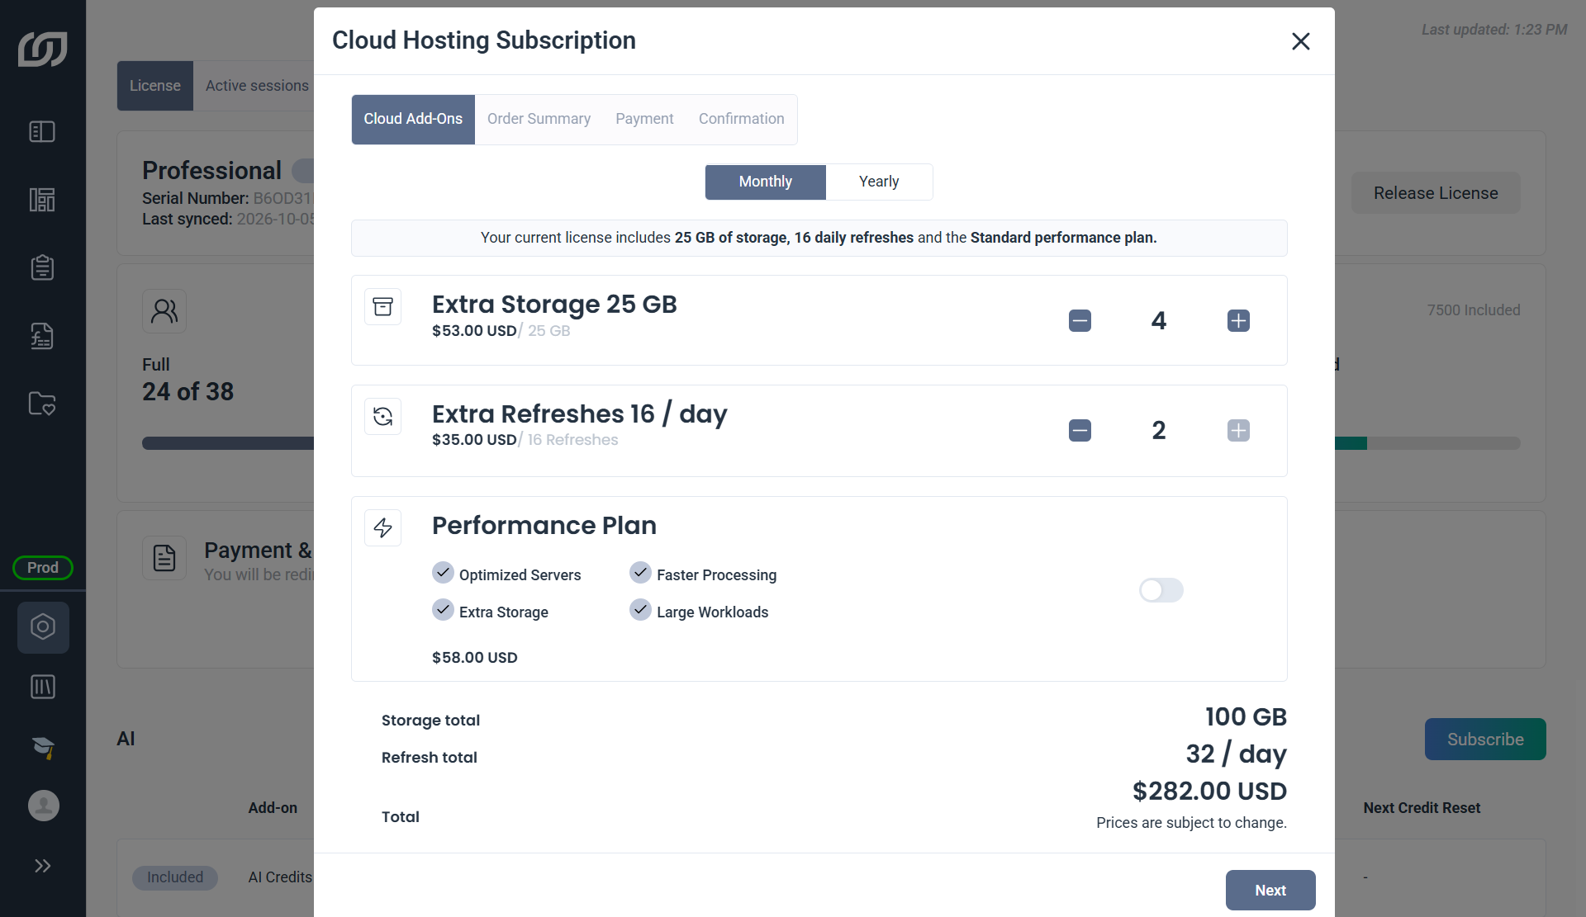Click the Extra Storage archive icon
This screenshot has width=1586, height=917.
383,307
